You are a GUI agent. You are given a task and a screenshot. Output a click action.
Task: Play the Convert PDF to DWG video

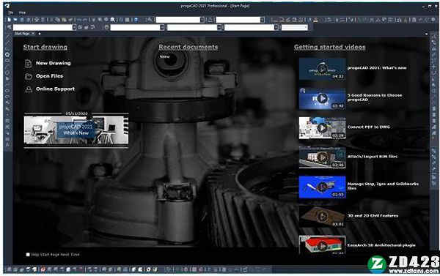coord(322,128)
